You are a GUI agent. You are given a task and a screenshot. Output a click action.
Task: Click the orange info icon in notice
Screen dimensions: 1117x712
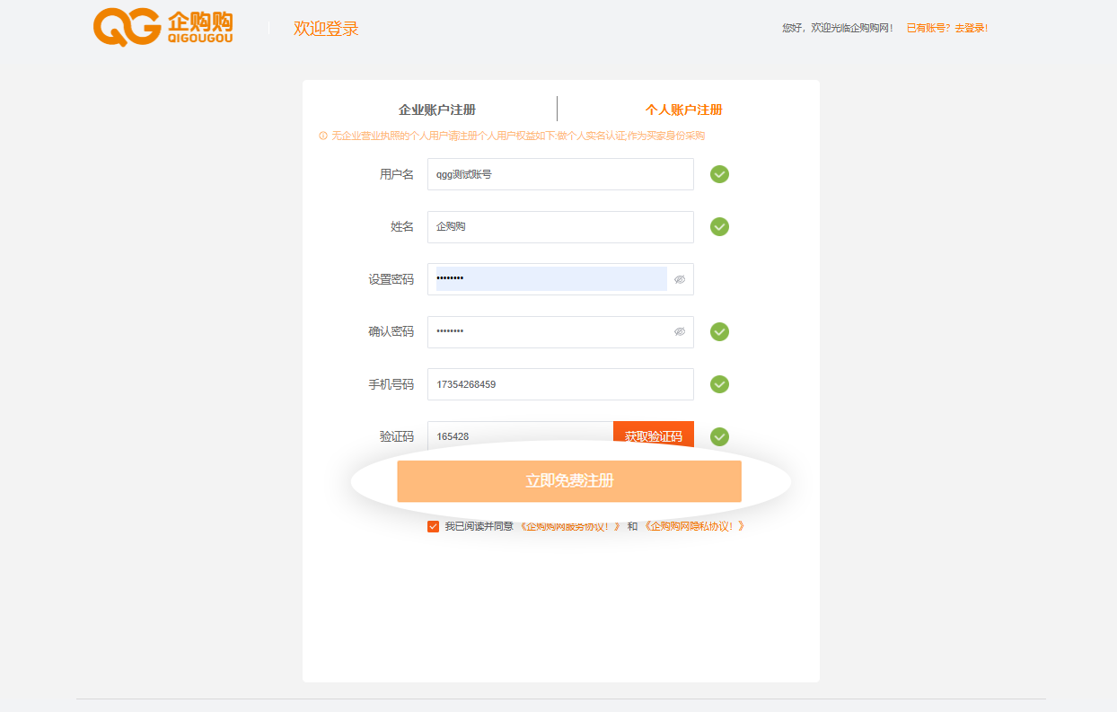(x=323, y=136)
